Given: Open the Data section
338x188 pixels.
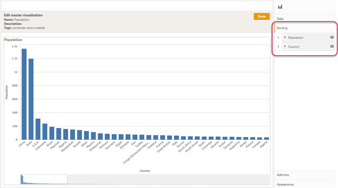Looking at the screenshot, I should (x=305, y=19).
